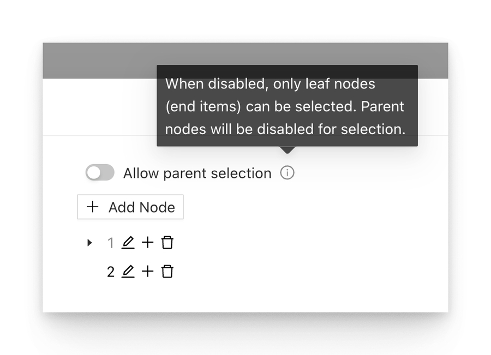This screenshot has height=355, width=491.
Task: Click the white knob of the toggle switch
Action: click(94, 173)
